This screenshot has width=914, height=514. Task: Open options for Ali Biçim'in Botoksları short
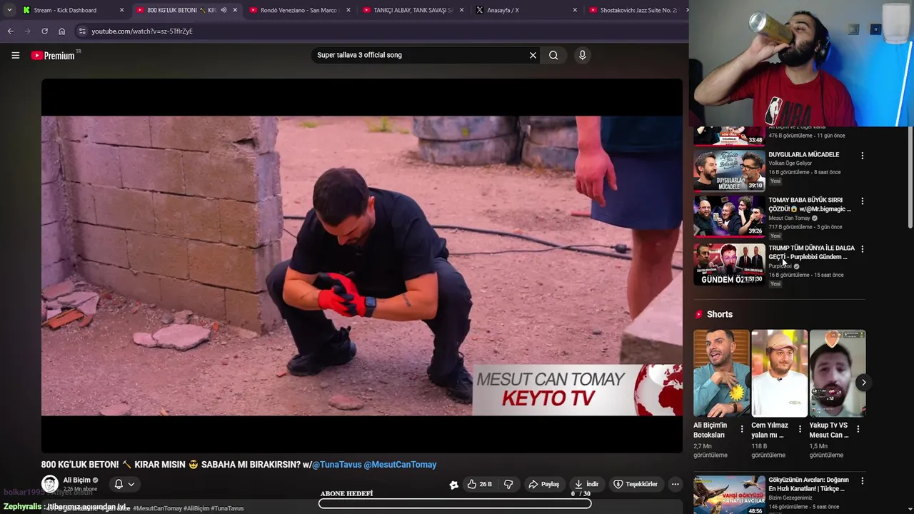[742, 429]
